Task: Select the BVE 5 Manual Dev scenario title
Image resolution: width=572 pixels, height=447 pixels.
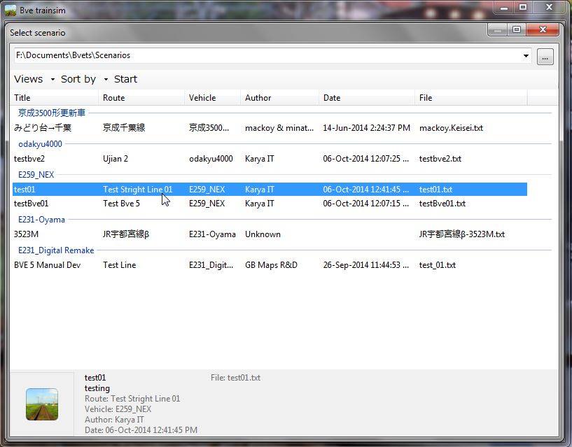Action: point(47,265)
